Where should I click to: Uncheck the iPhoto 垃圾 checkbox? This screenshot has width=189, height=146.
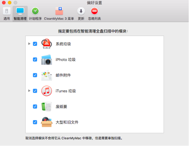coord(35,59)
